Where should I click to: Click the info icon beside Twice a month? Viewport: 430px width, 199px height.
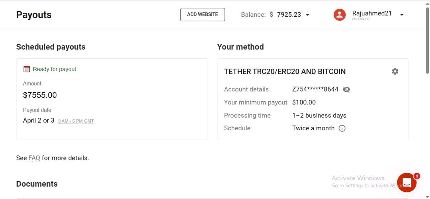[342, 128]
